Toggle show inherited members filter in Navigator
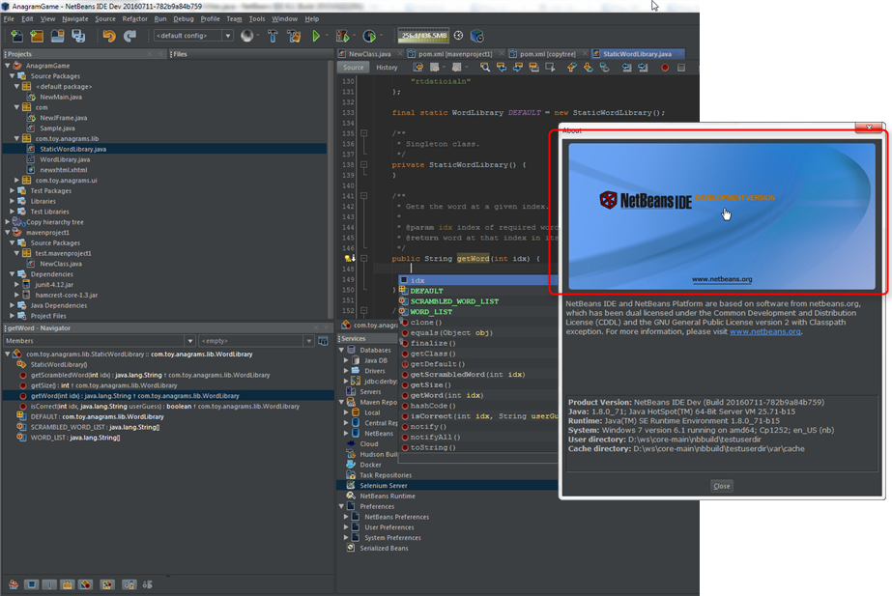 [x=14, y=584]
